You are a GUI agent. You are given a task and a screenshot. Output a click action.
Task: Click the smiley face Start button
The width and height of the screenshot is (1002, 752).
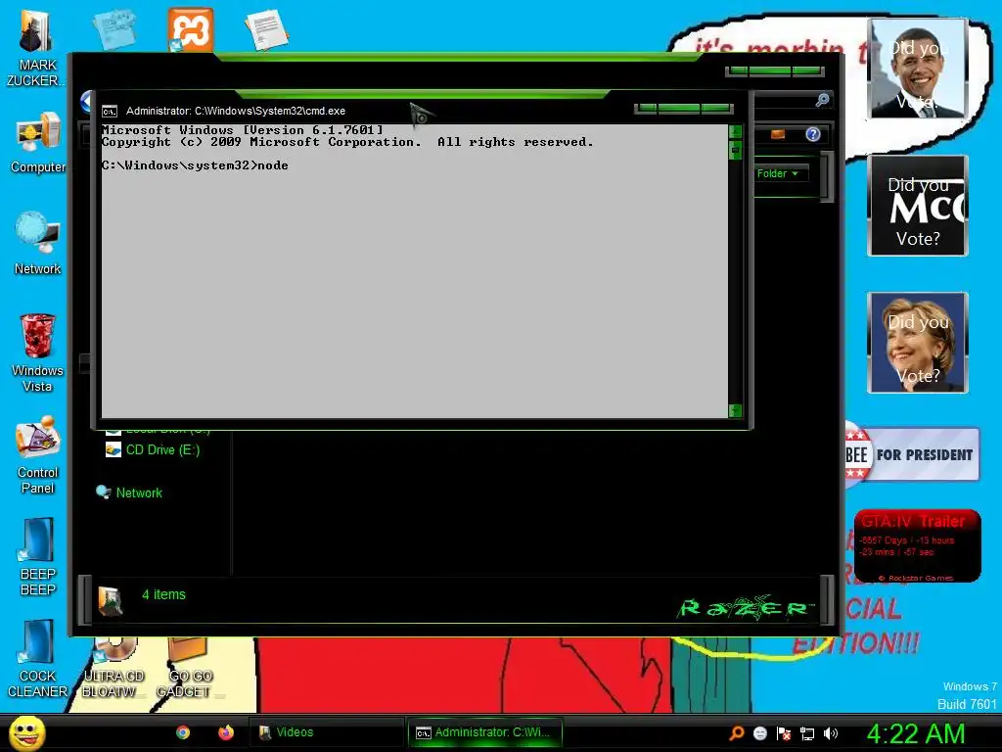(26, 733)
